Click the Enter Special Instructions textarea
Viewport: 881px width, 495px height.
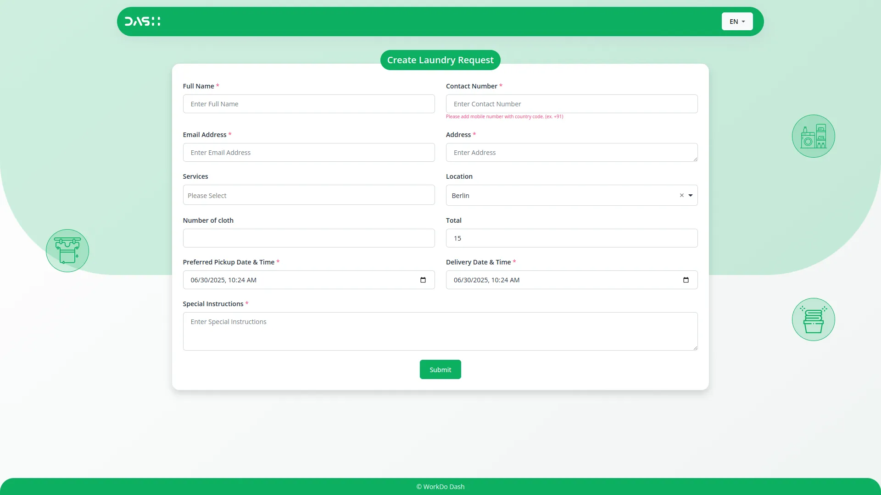pos(440,331)
